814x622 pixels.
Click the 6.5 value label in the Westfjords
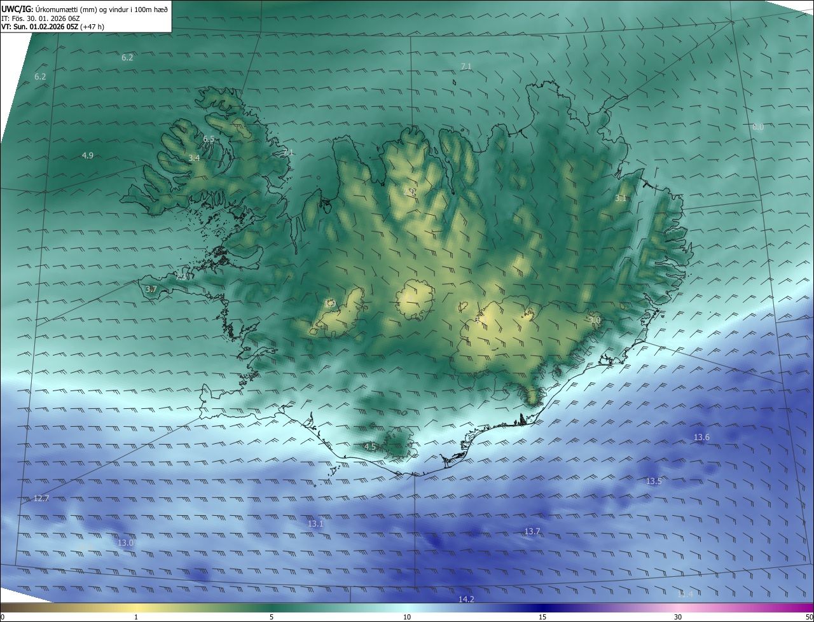209,139
